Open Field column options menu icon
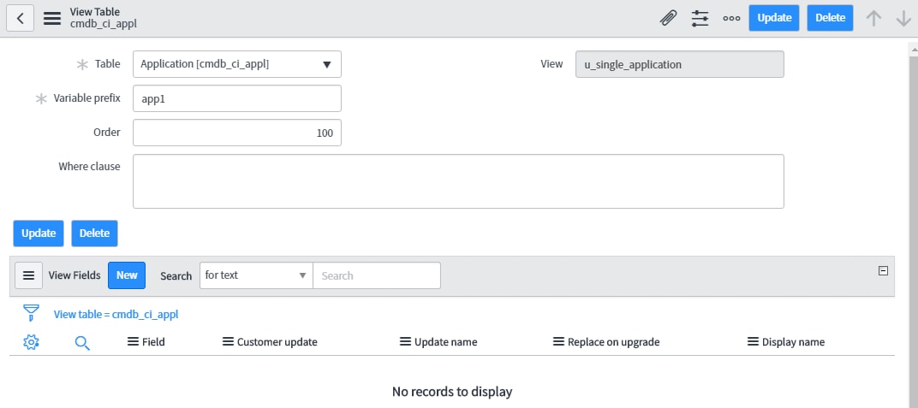 point(133,341)
